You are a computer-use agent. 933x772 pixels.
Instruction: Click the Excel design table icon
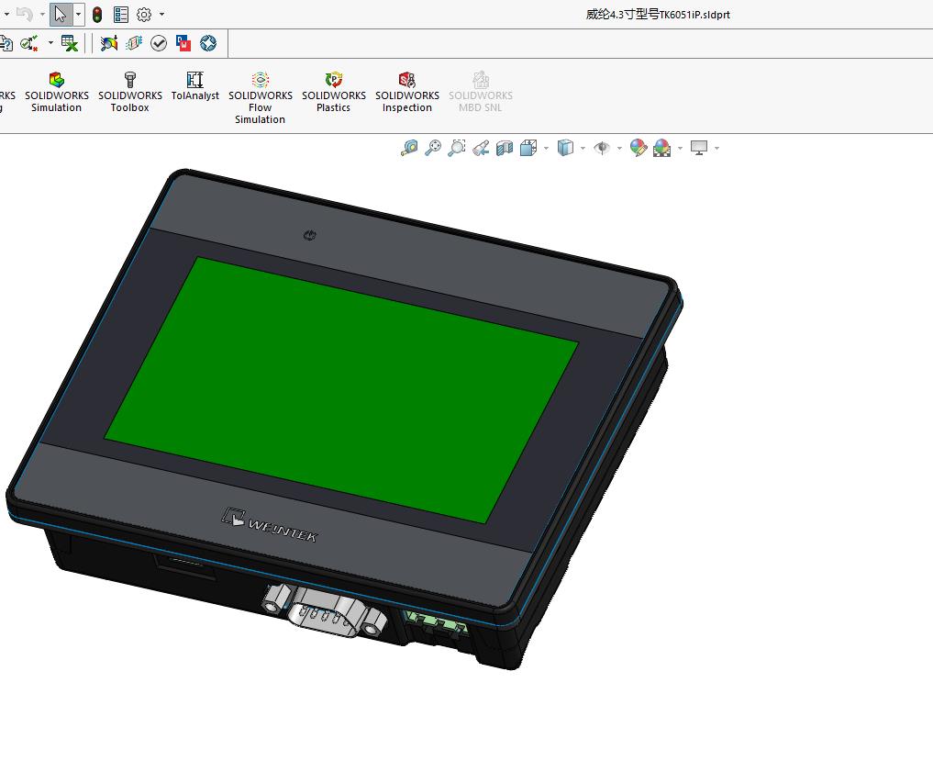(70, 43)
